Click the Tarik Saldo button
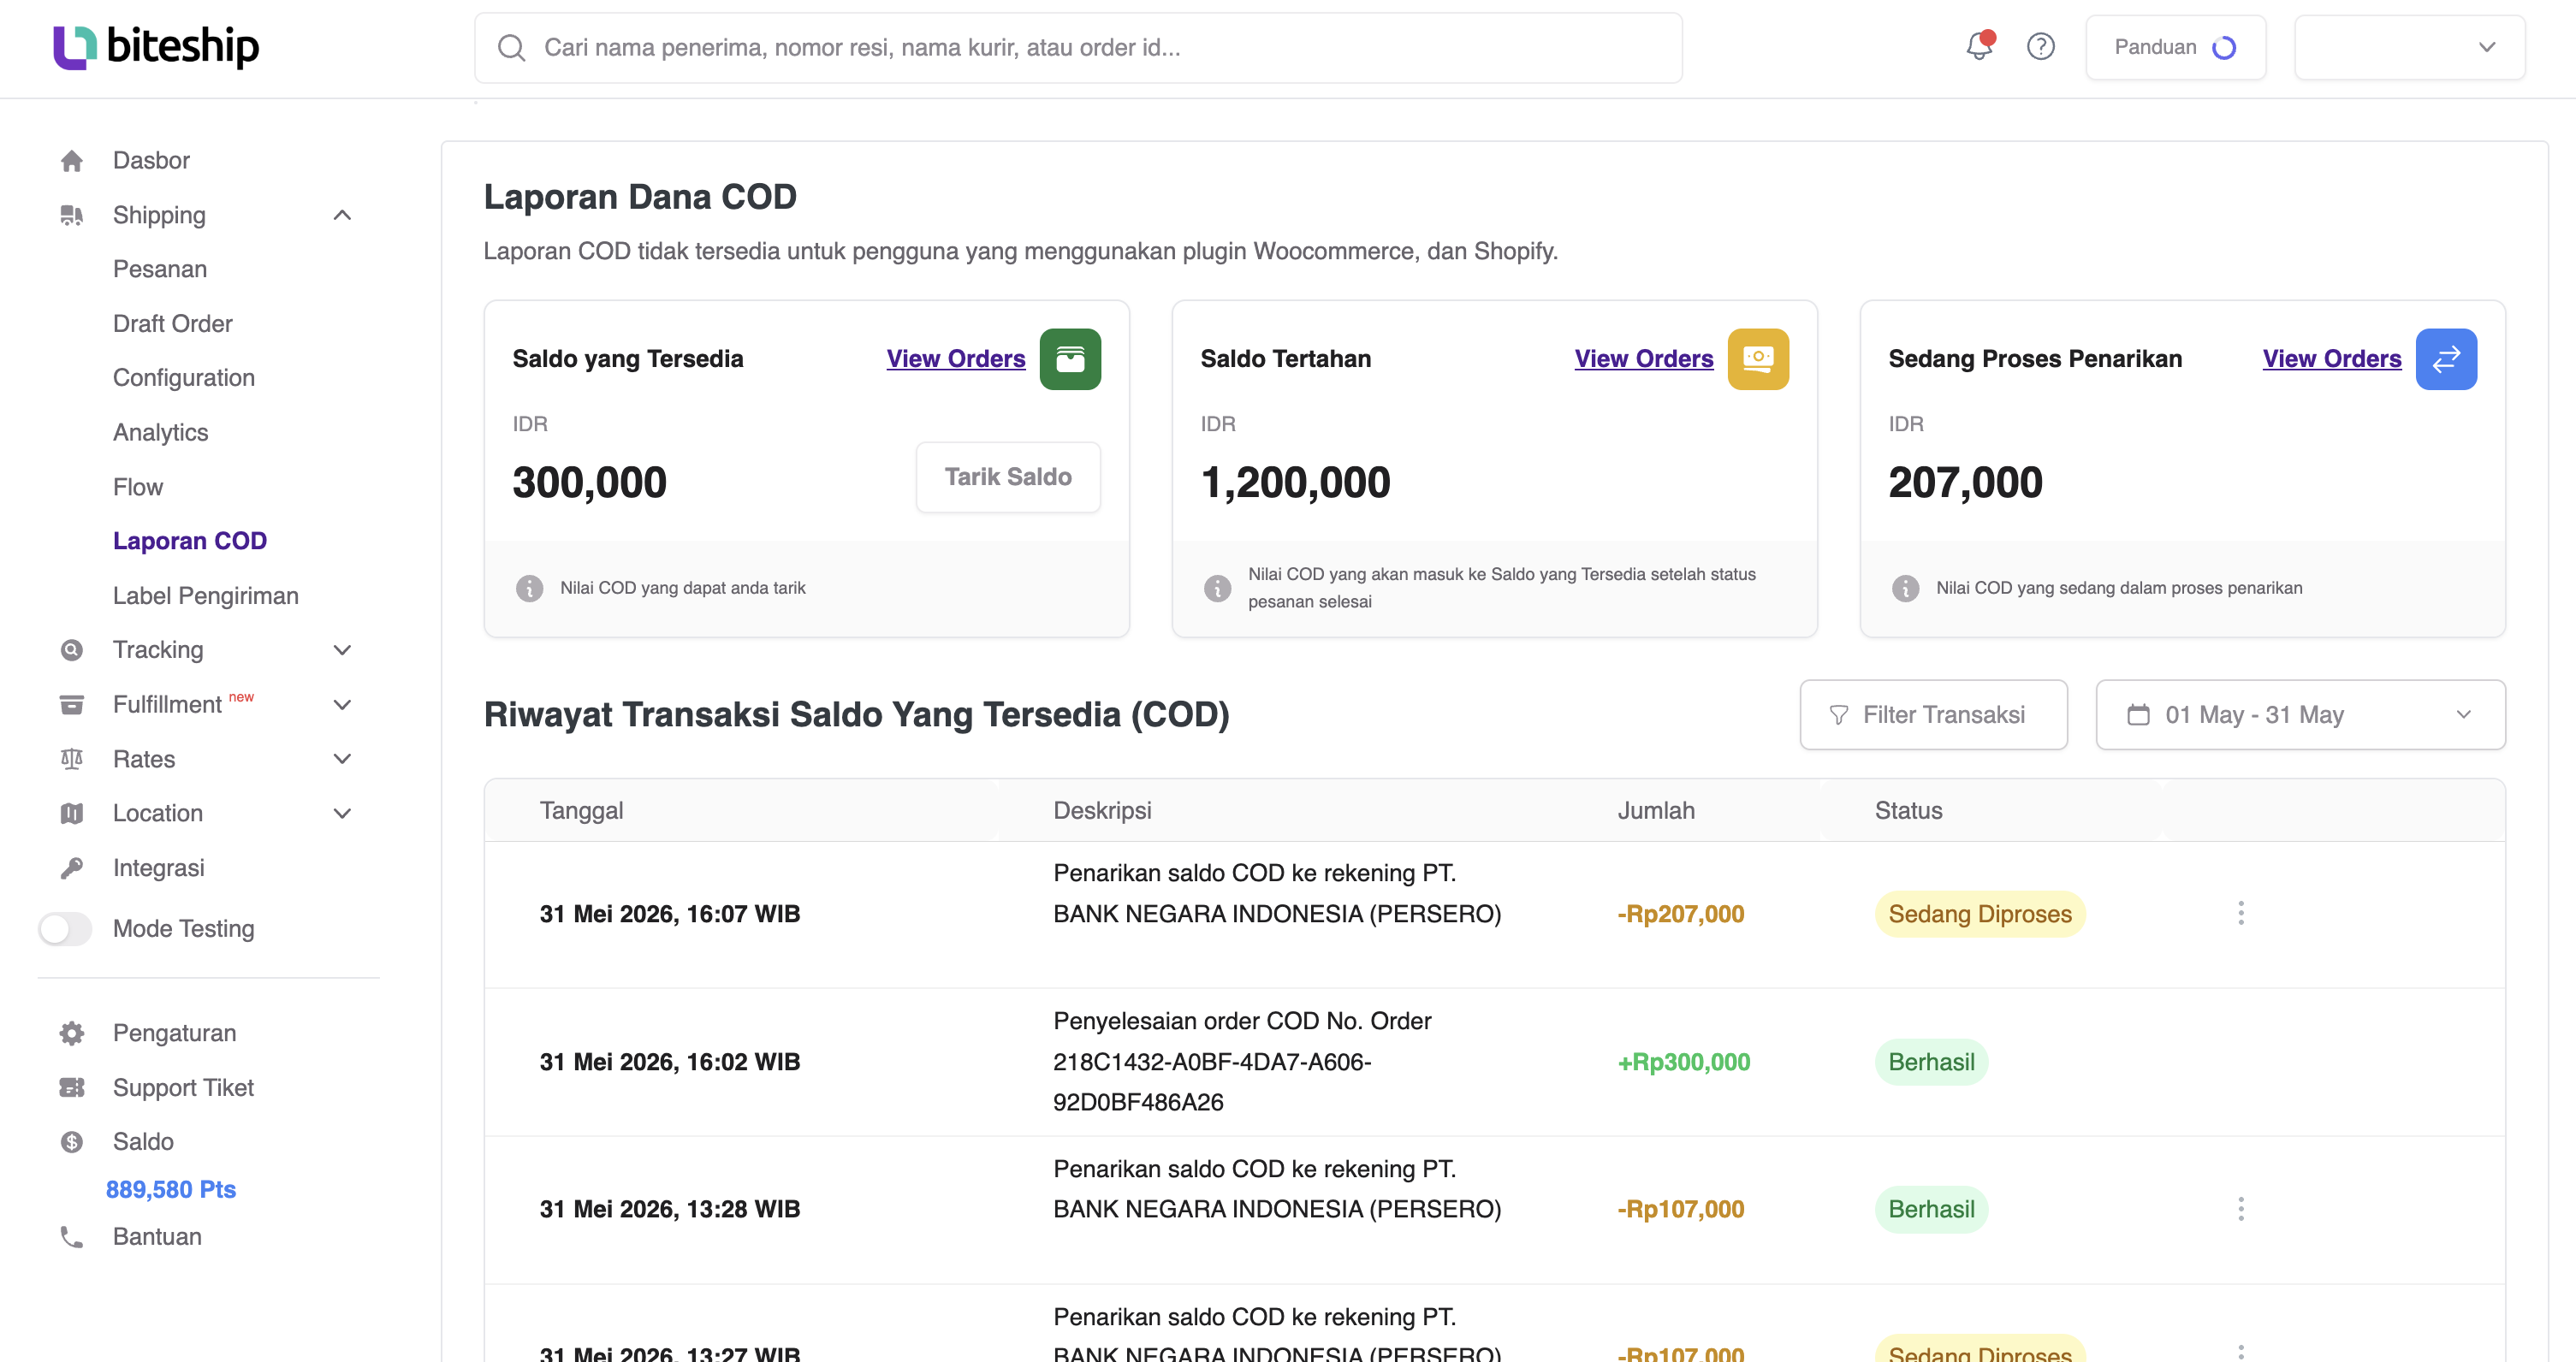The image size is (2576, 1362). (1008, 477)
